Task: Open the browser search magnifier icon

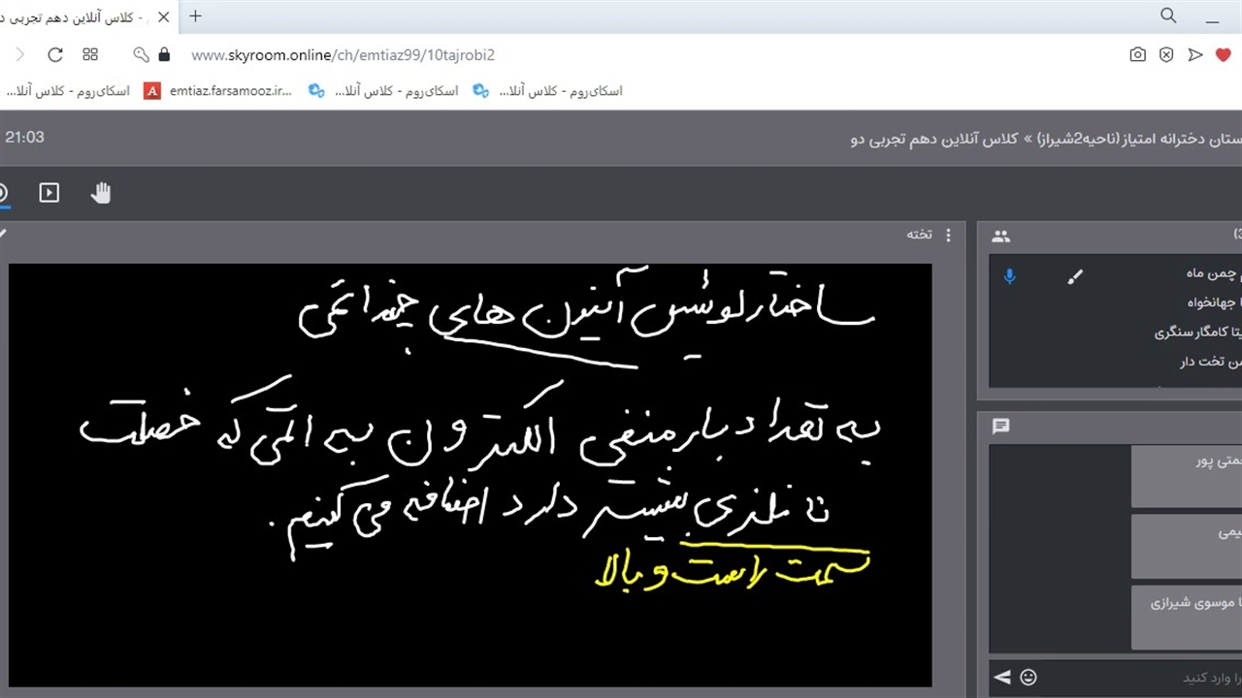Action: (1168, 16)
